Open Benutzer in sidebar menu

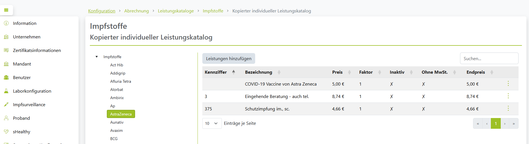[22, 77]
